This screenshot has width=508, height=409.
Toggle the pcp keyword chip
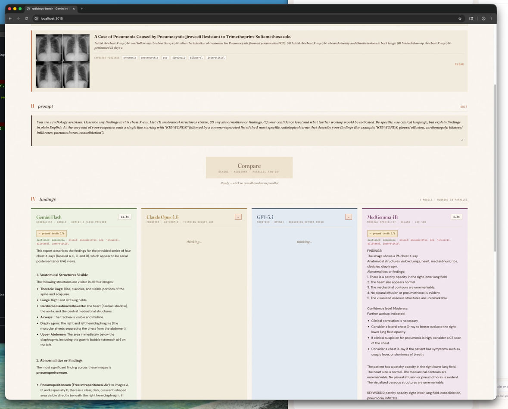click(x=164, y=57)
